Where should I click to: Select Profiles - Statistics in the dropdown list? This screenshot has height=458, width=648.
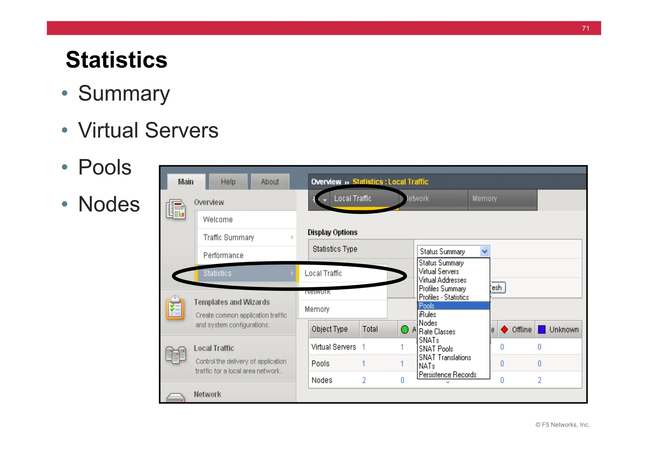[453, 297]
